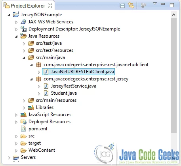Click the Collapse All toolbar icon
The width and height of the screenshot is (181, 166).
tap(122, 6)
